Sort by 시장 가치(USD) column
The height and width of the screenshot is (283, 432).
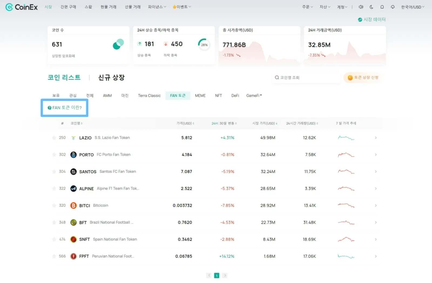[265, 124]
